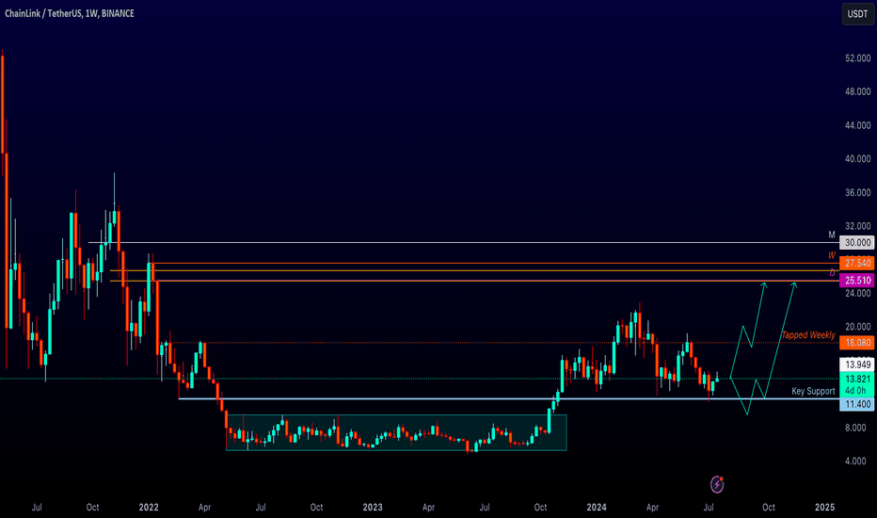The height and width of the screenshot is (518, 877).
Task: Click the lightning flash icon near Jul 2024
Action: point(717,484)
